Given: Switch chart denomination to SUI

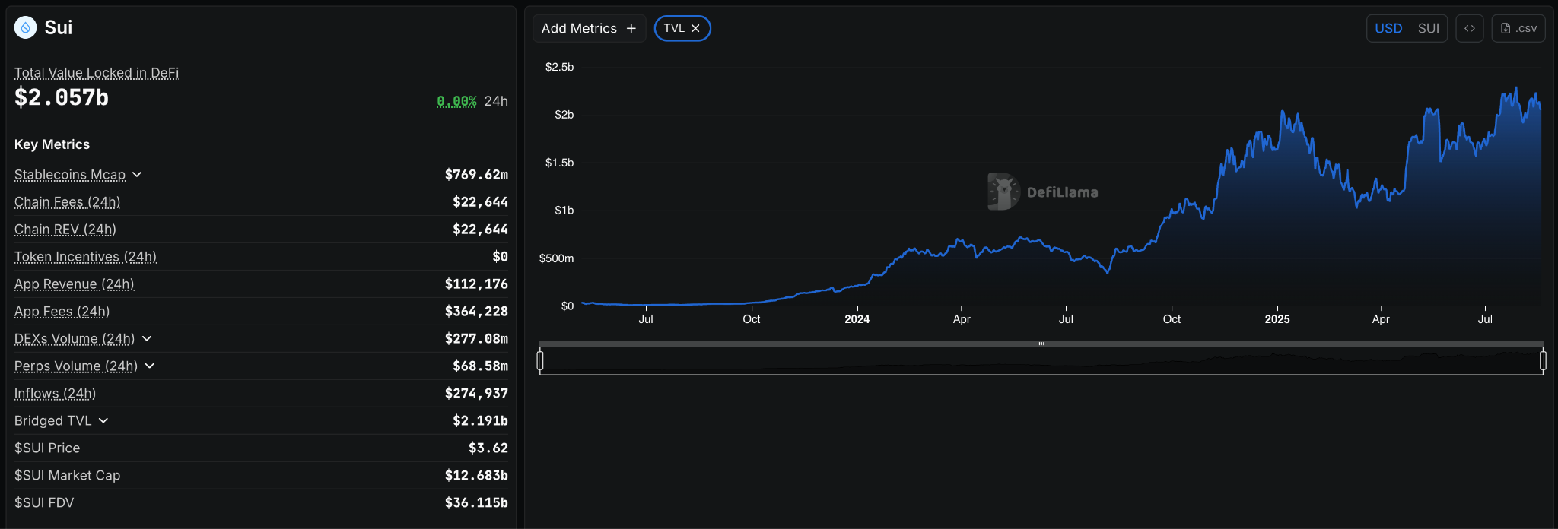Looking at the screenshot, I should [1428, 28].
